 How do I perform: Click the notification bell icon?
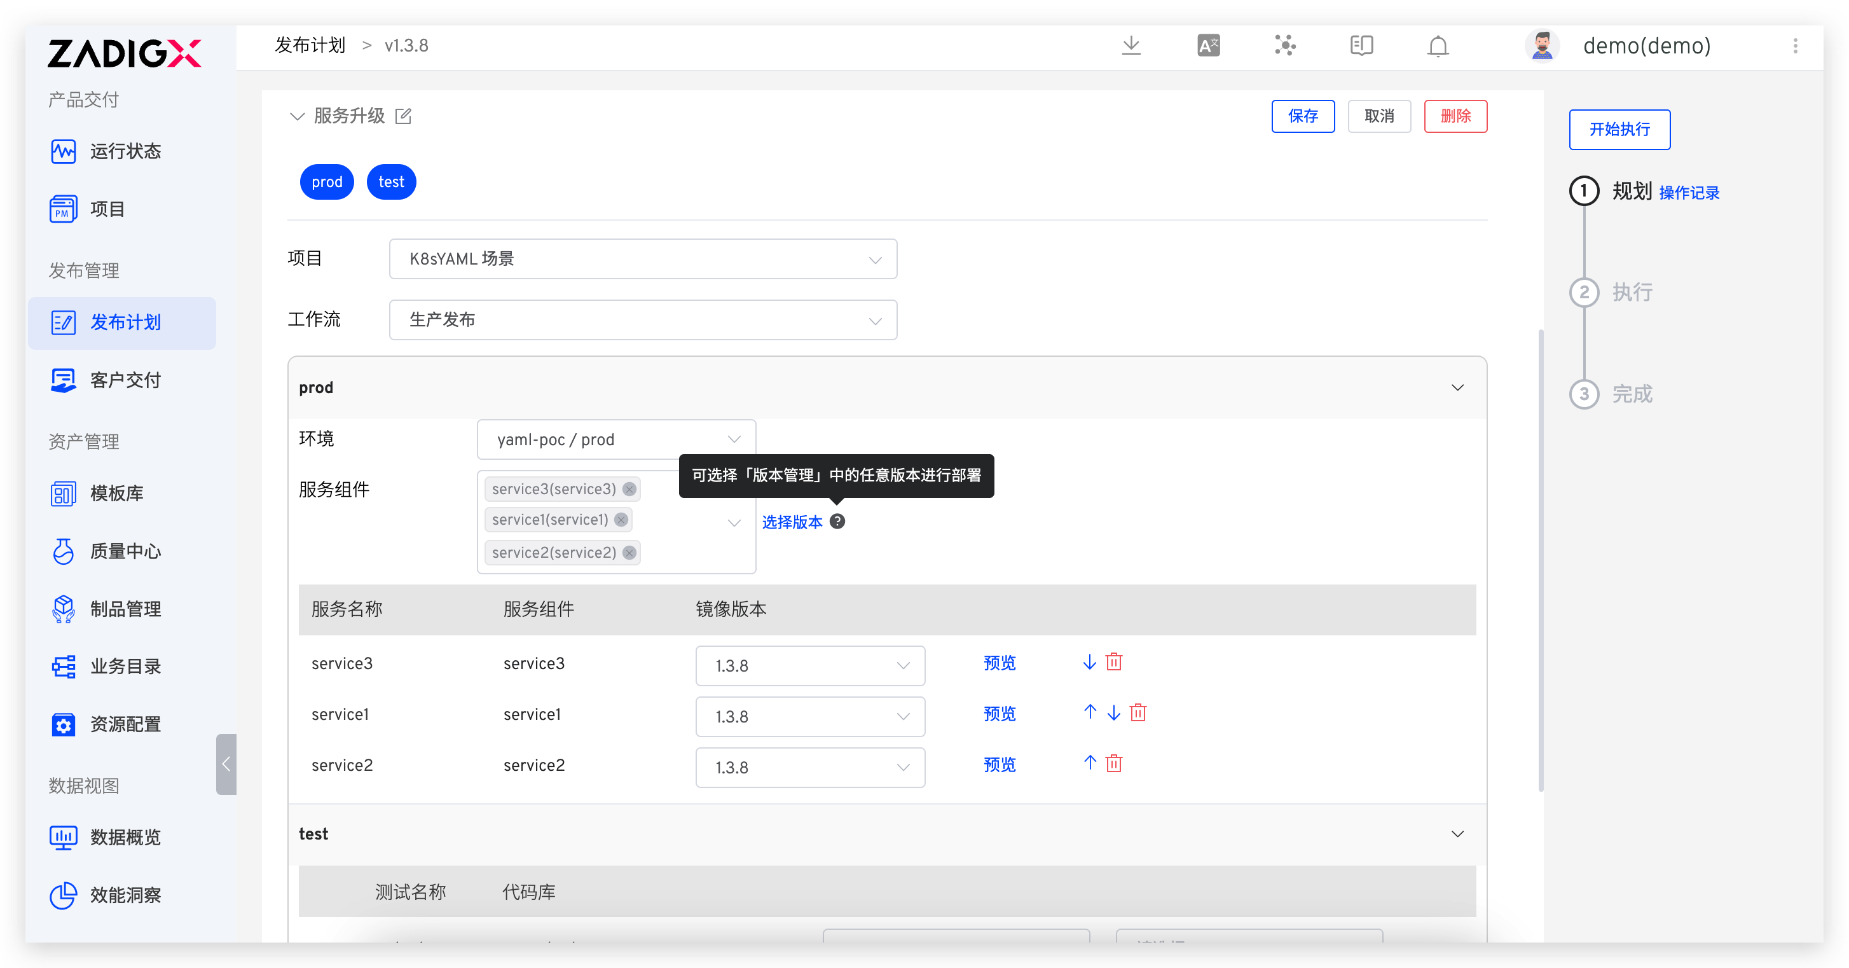click(1438, 46)
